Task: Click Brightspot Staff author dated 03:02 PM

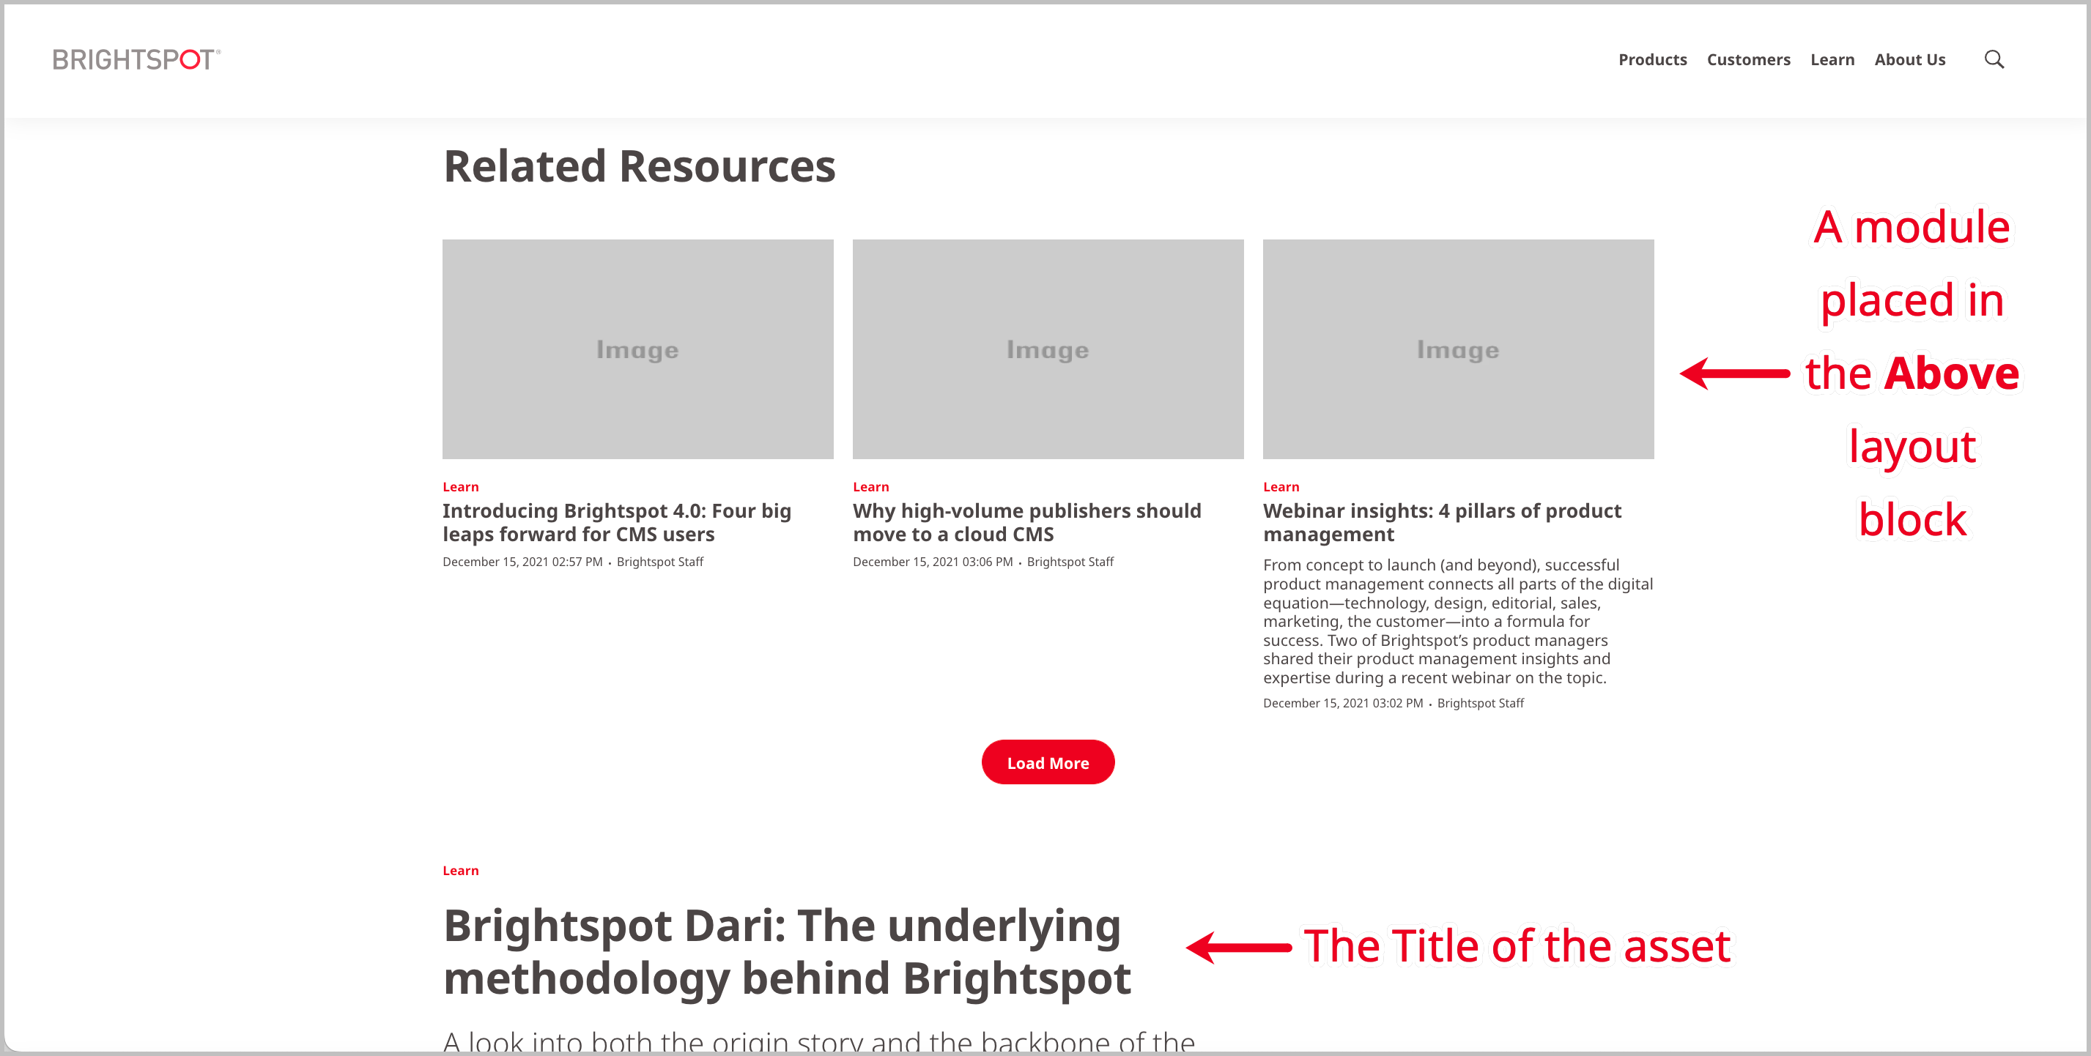Action: click(x=1480, y=702)
